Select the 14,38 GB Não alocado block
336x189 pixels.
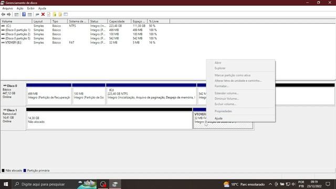(x=109, y=119)
